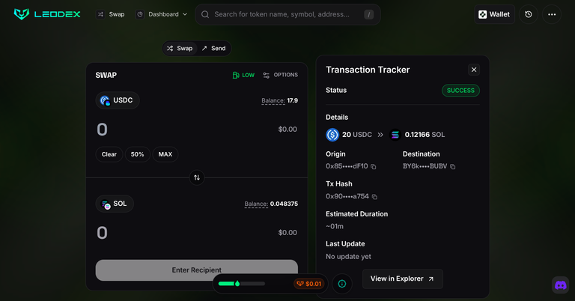Open the SOL token selector
575x301 pixels.
115,204
